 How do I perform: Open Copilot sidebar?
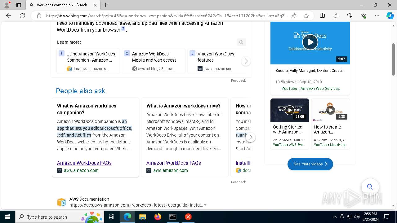pos(390,16)
